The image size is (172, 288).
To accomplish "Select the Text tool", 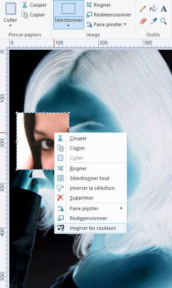I will tap(164, 9).
